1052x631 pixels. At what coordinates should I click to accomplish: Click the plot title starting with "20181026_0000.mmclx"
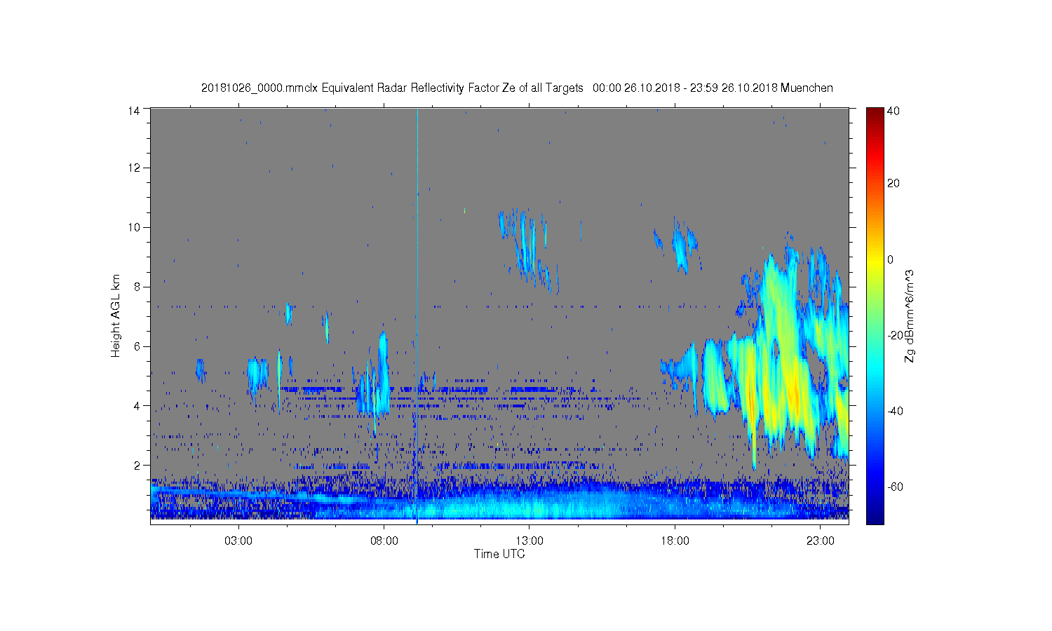pos(517,88)
